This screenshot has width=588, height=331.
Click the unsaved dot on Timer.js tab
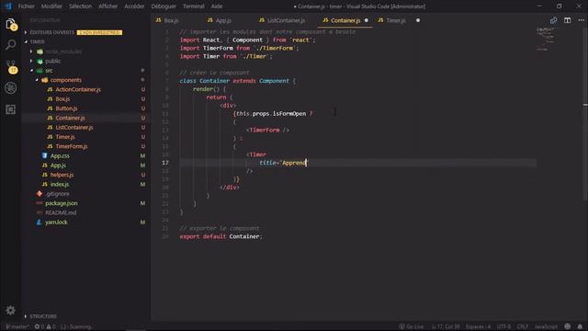tap(418, 20)
